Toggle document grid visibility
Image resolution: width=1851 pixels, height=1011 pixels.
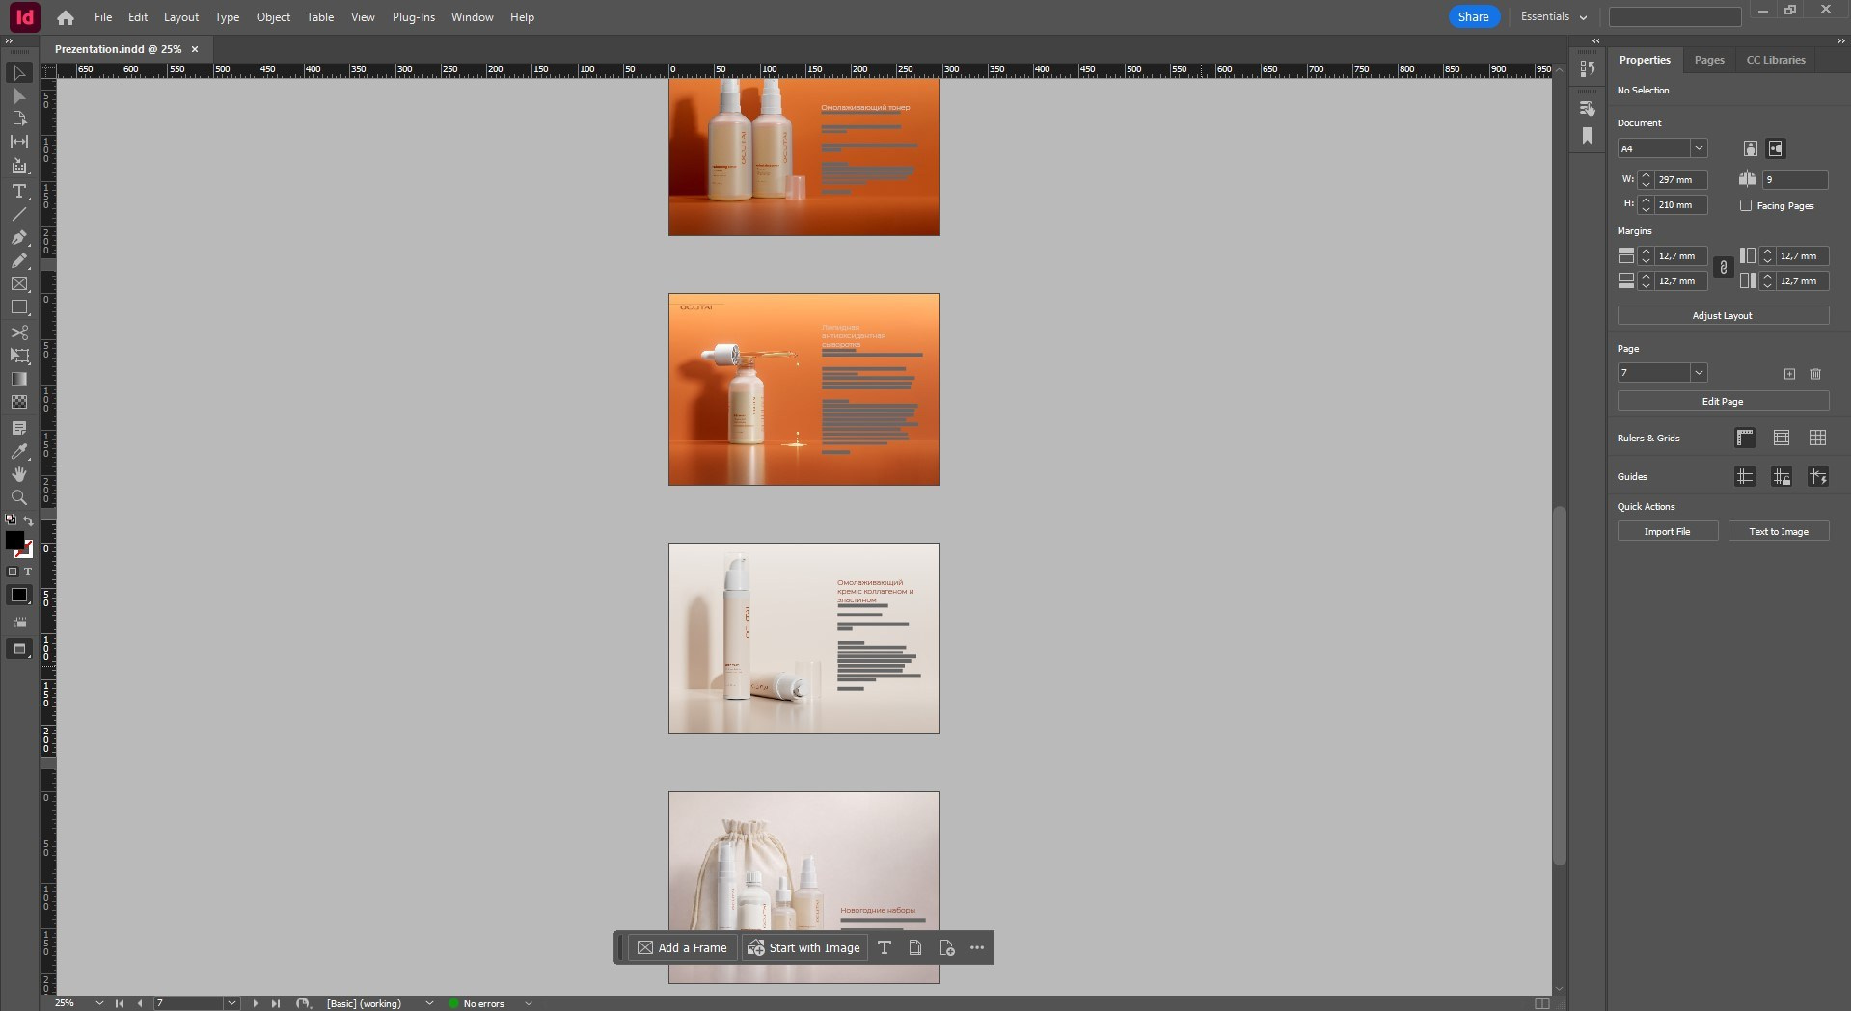pyautogui.click(x=1817, y=439)
